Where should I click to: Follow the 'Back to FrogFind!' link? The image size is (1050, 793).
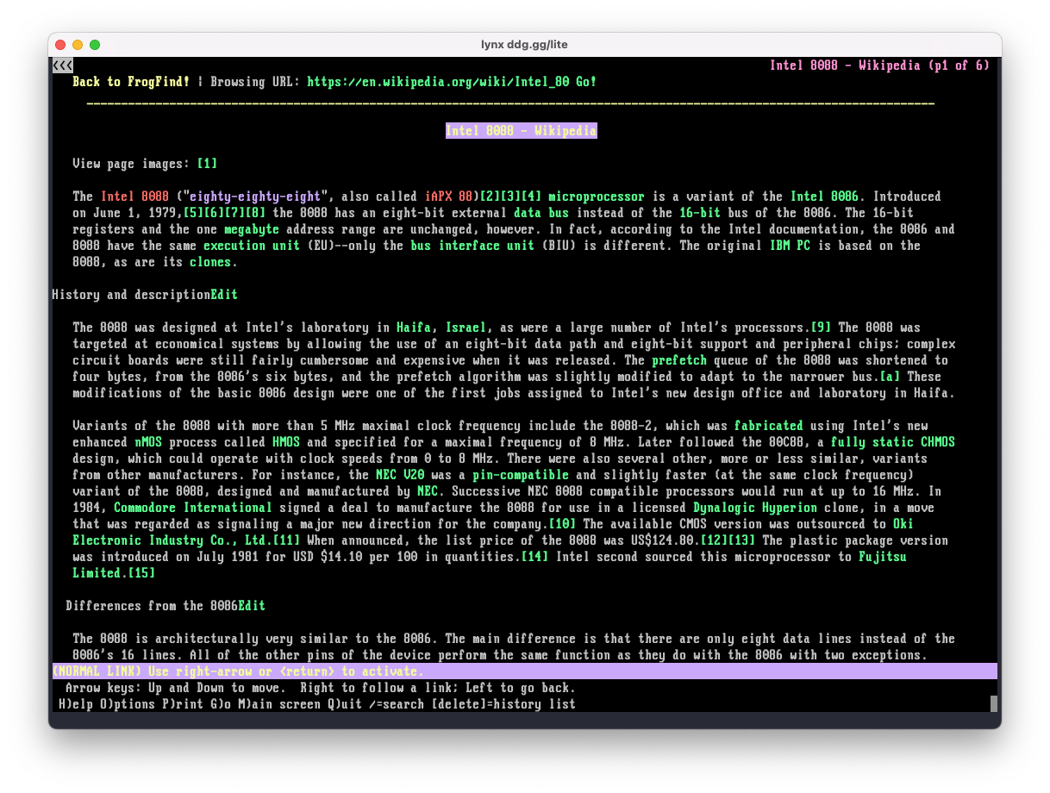click(x=131, y=82)
